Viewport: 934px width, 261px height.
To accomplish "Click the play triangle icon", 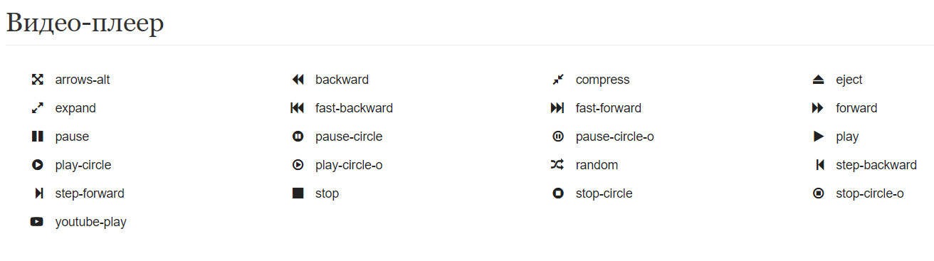I will point(819,137).
